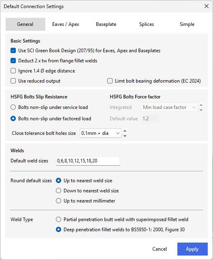Step up the bolt holes size spinner
The width and height of the screenshot is (213, 260).
click(125, 131)
